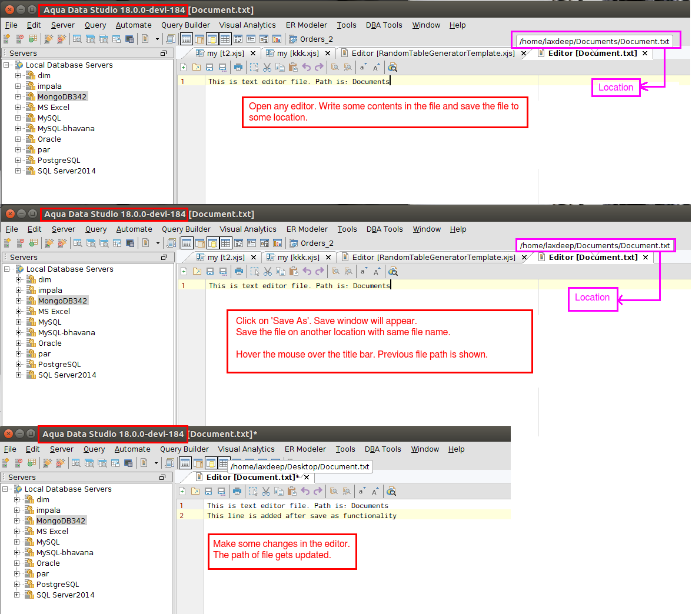Select SQL Server2014 in the middle window's tree
The height and width of the screenshot is (614, 692).
point(67,375)
